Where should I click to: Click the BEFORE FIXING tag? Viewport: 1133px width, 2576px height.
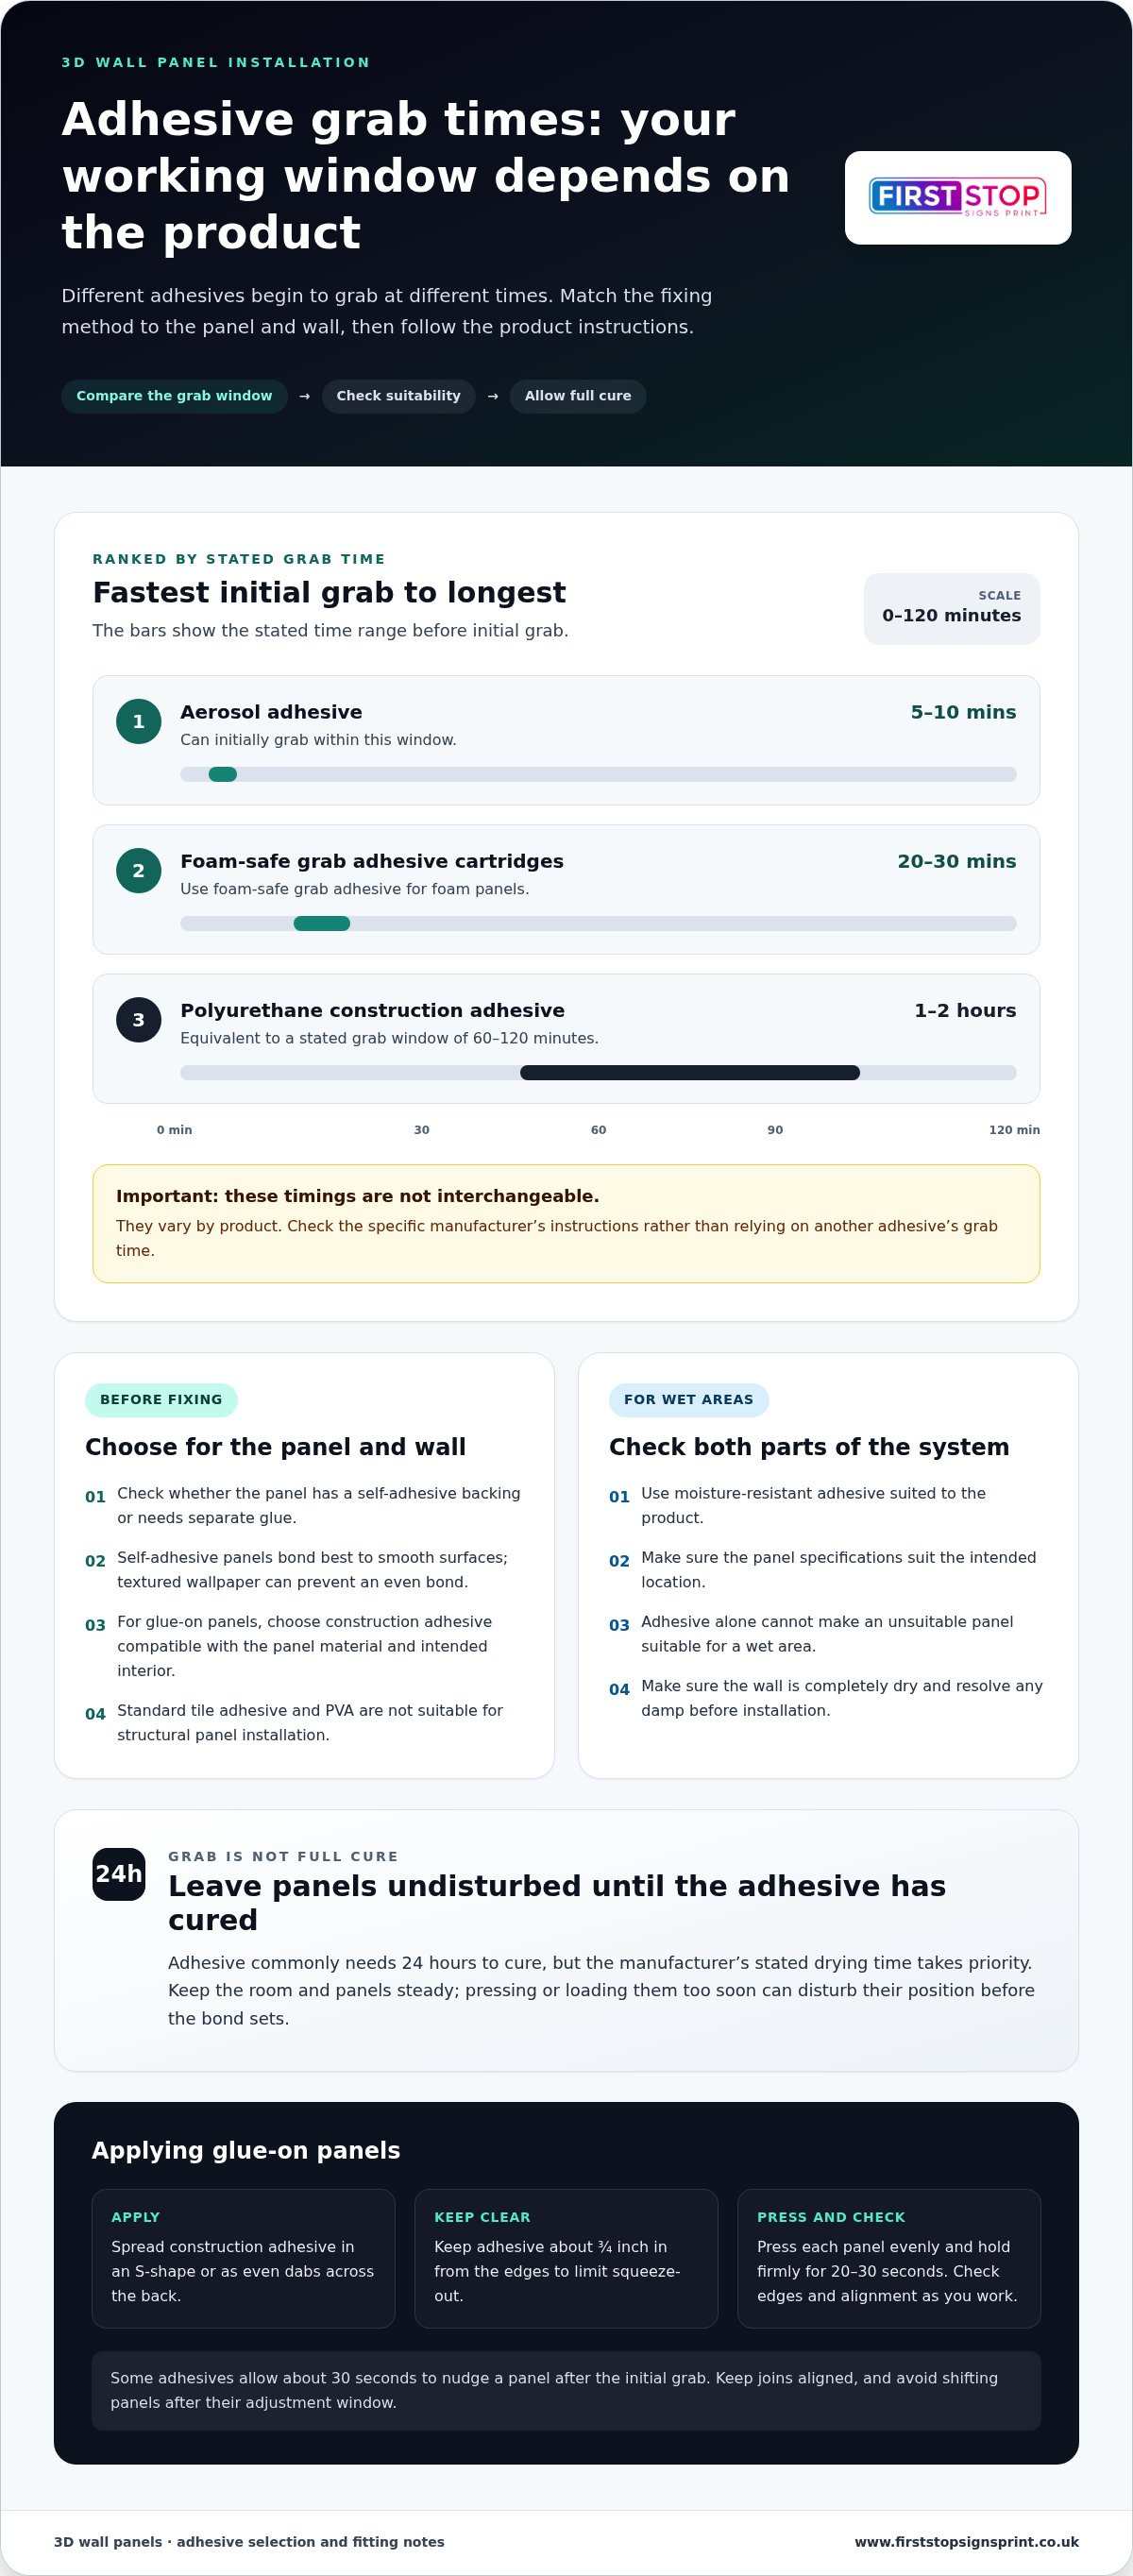coord(161,1400)
